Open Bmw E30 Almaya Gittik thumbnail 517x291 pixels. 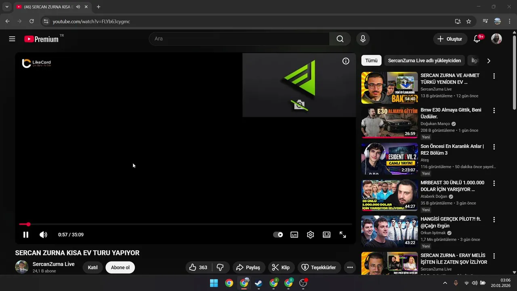click(x=389, y=122)
